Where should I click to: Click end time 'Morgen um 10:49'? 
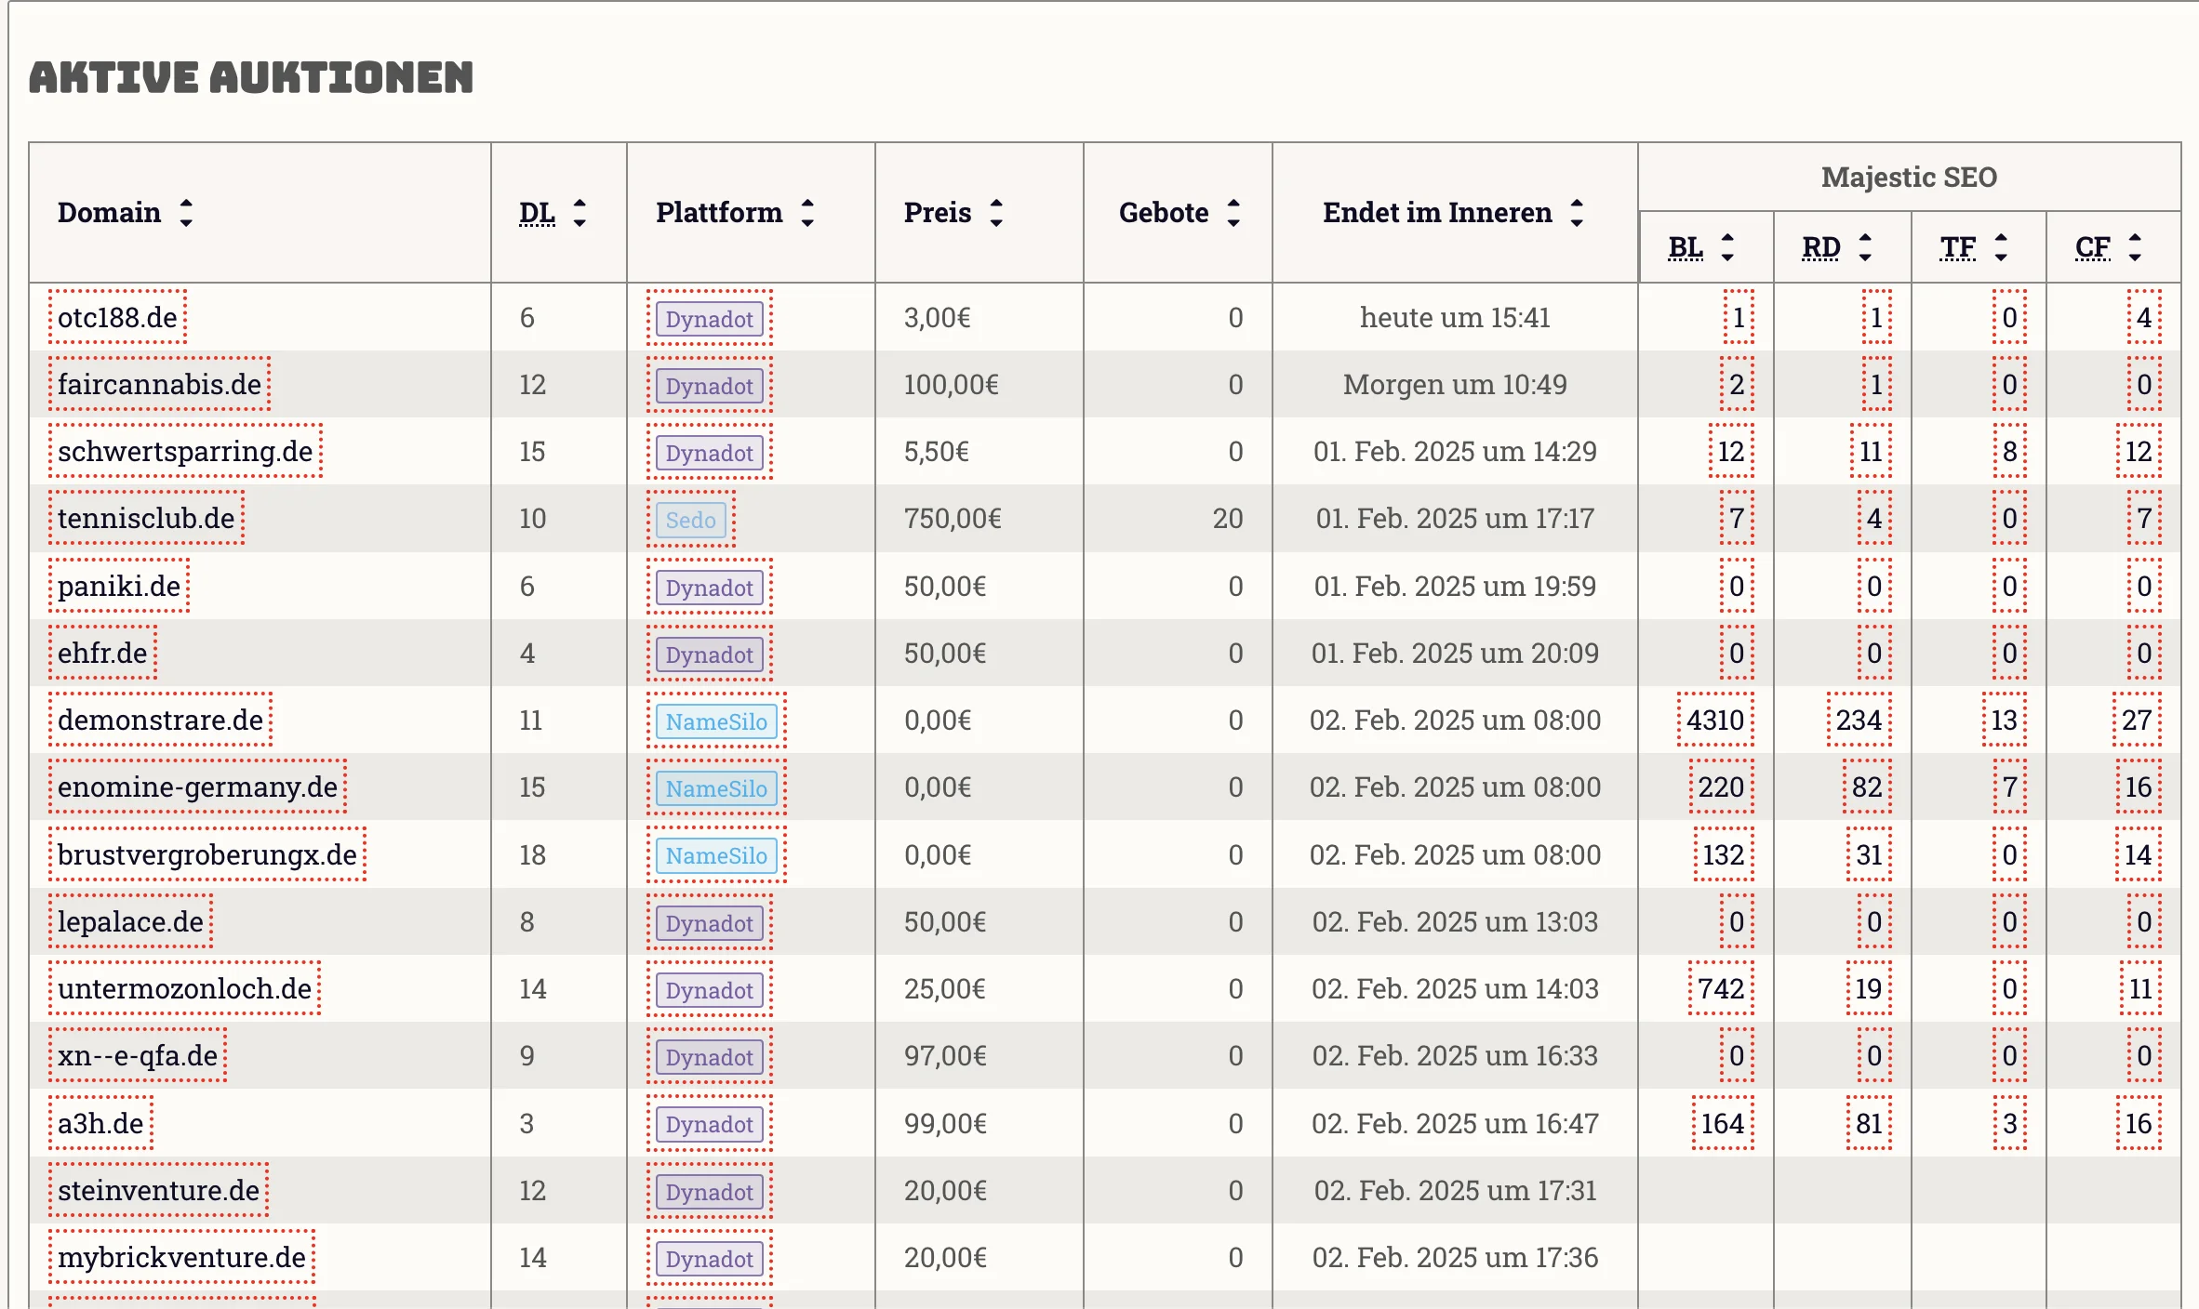coord(1455,384)
